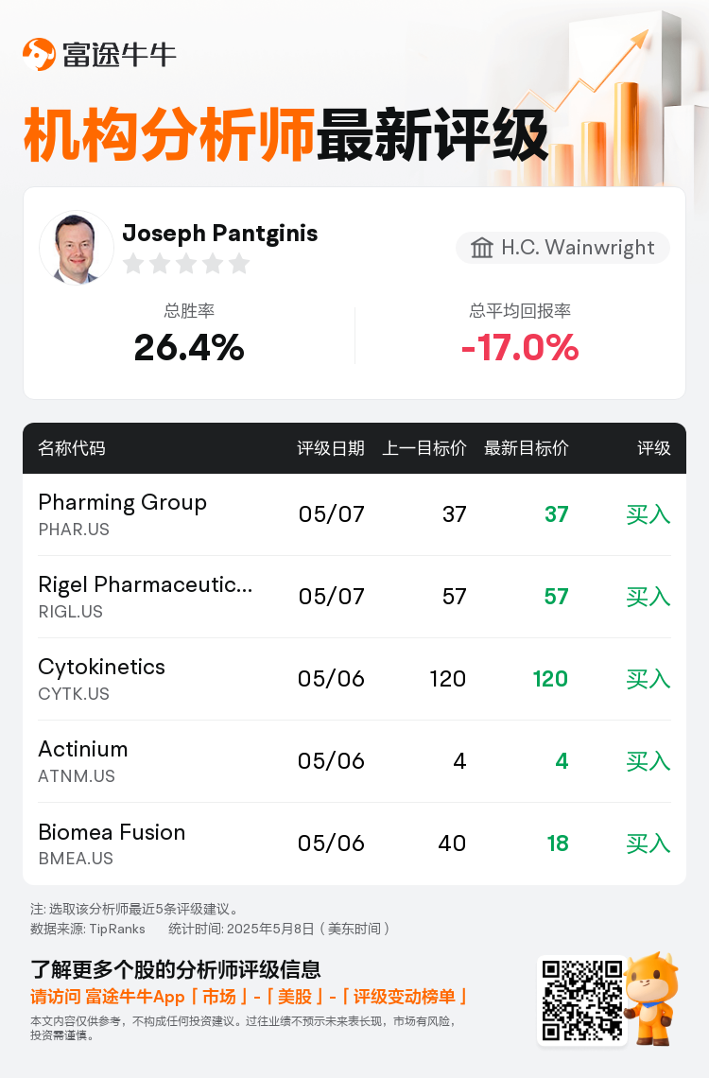The width and height of the screenshot is (709, 1078).
Task: Click the 评级日期 column header
Action: tap(331, 448)
